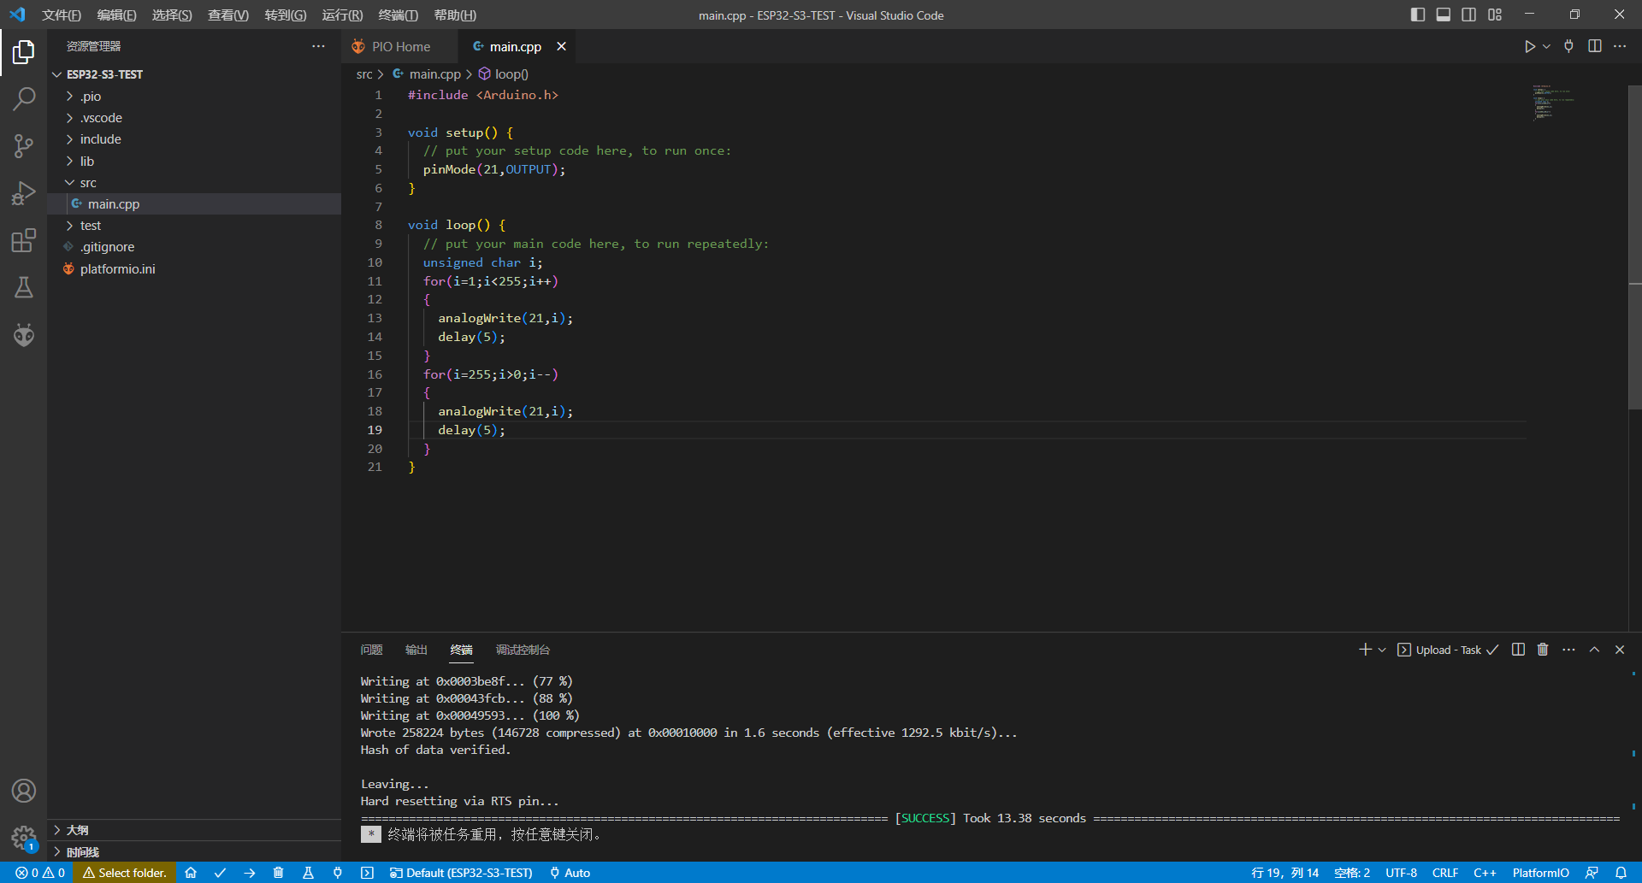Toggle bottom panel visibility
Screen dimensions: 1642x883
click(1444, 15)
